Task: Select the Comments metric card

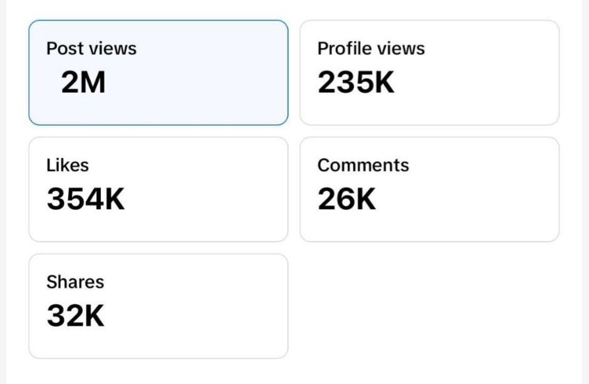Action: click(429, 189)
